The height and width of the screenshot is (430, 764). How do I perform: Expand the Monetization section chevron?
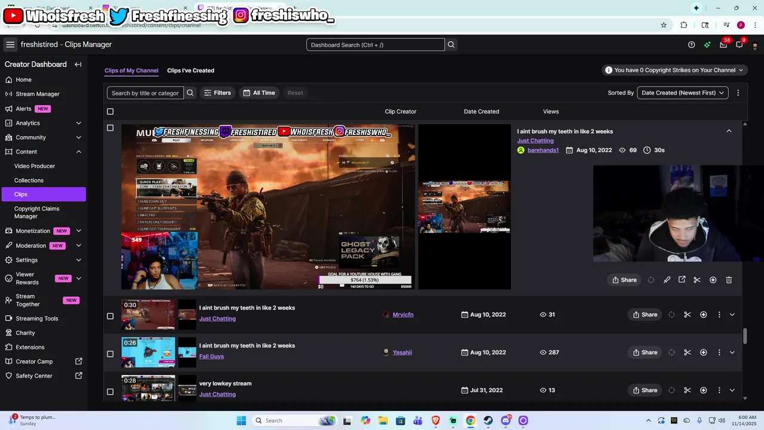click(79, 231)
